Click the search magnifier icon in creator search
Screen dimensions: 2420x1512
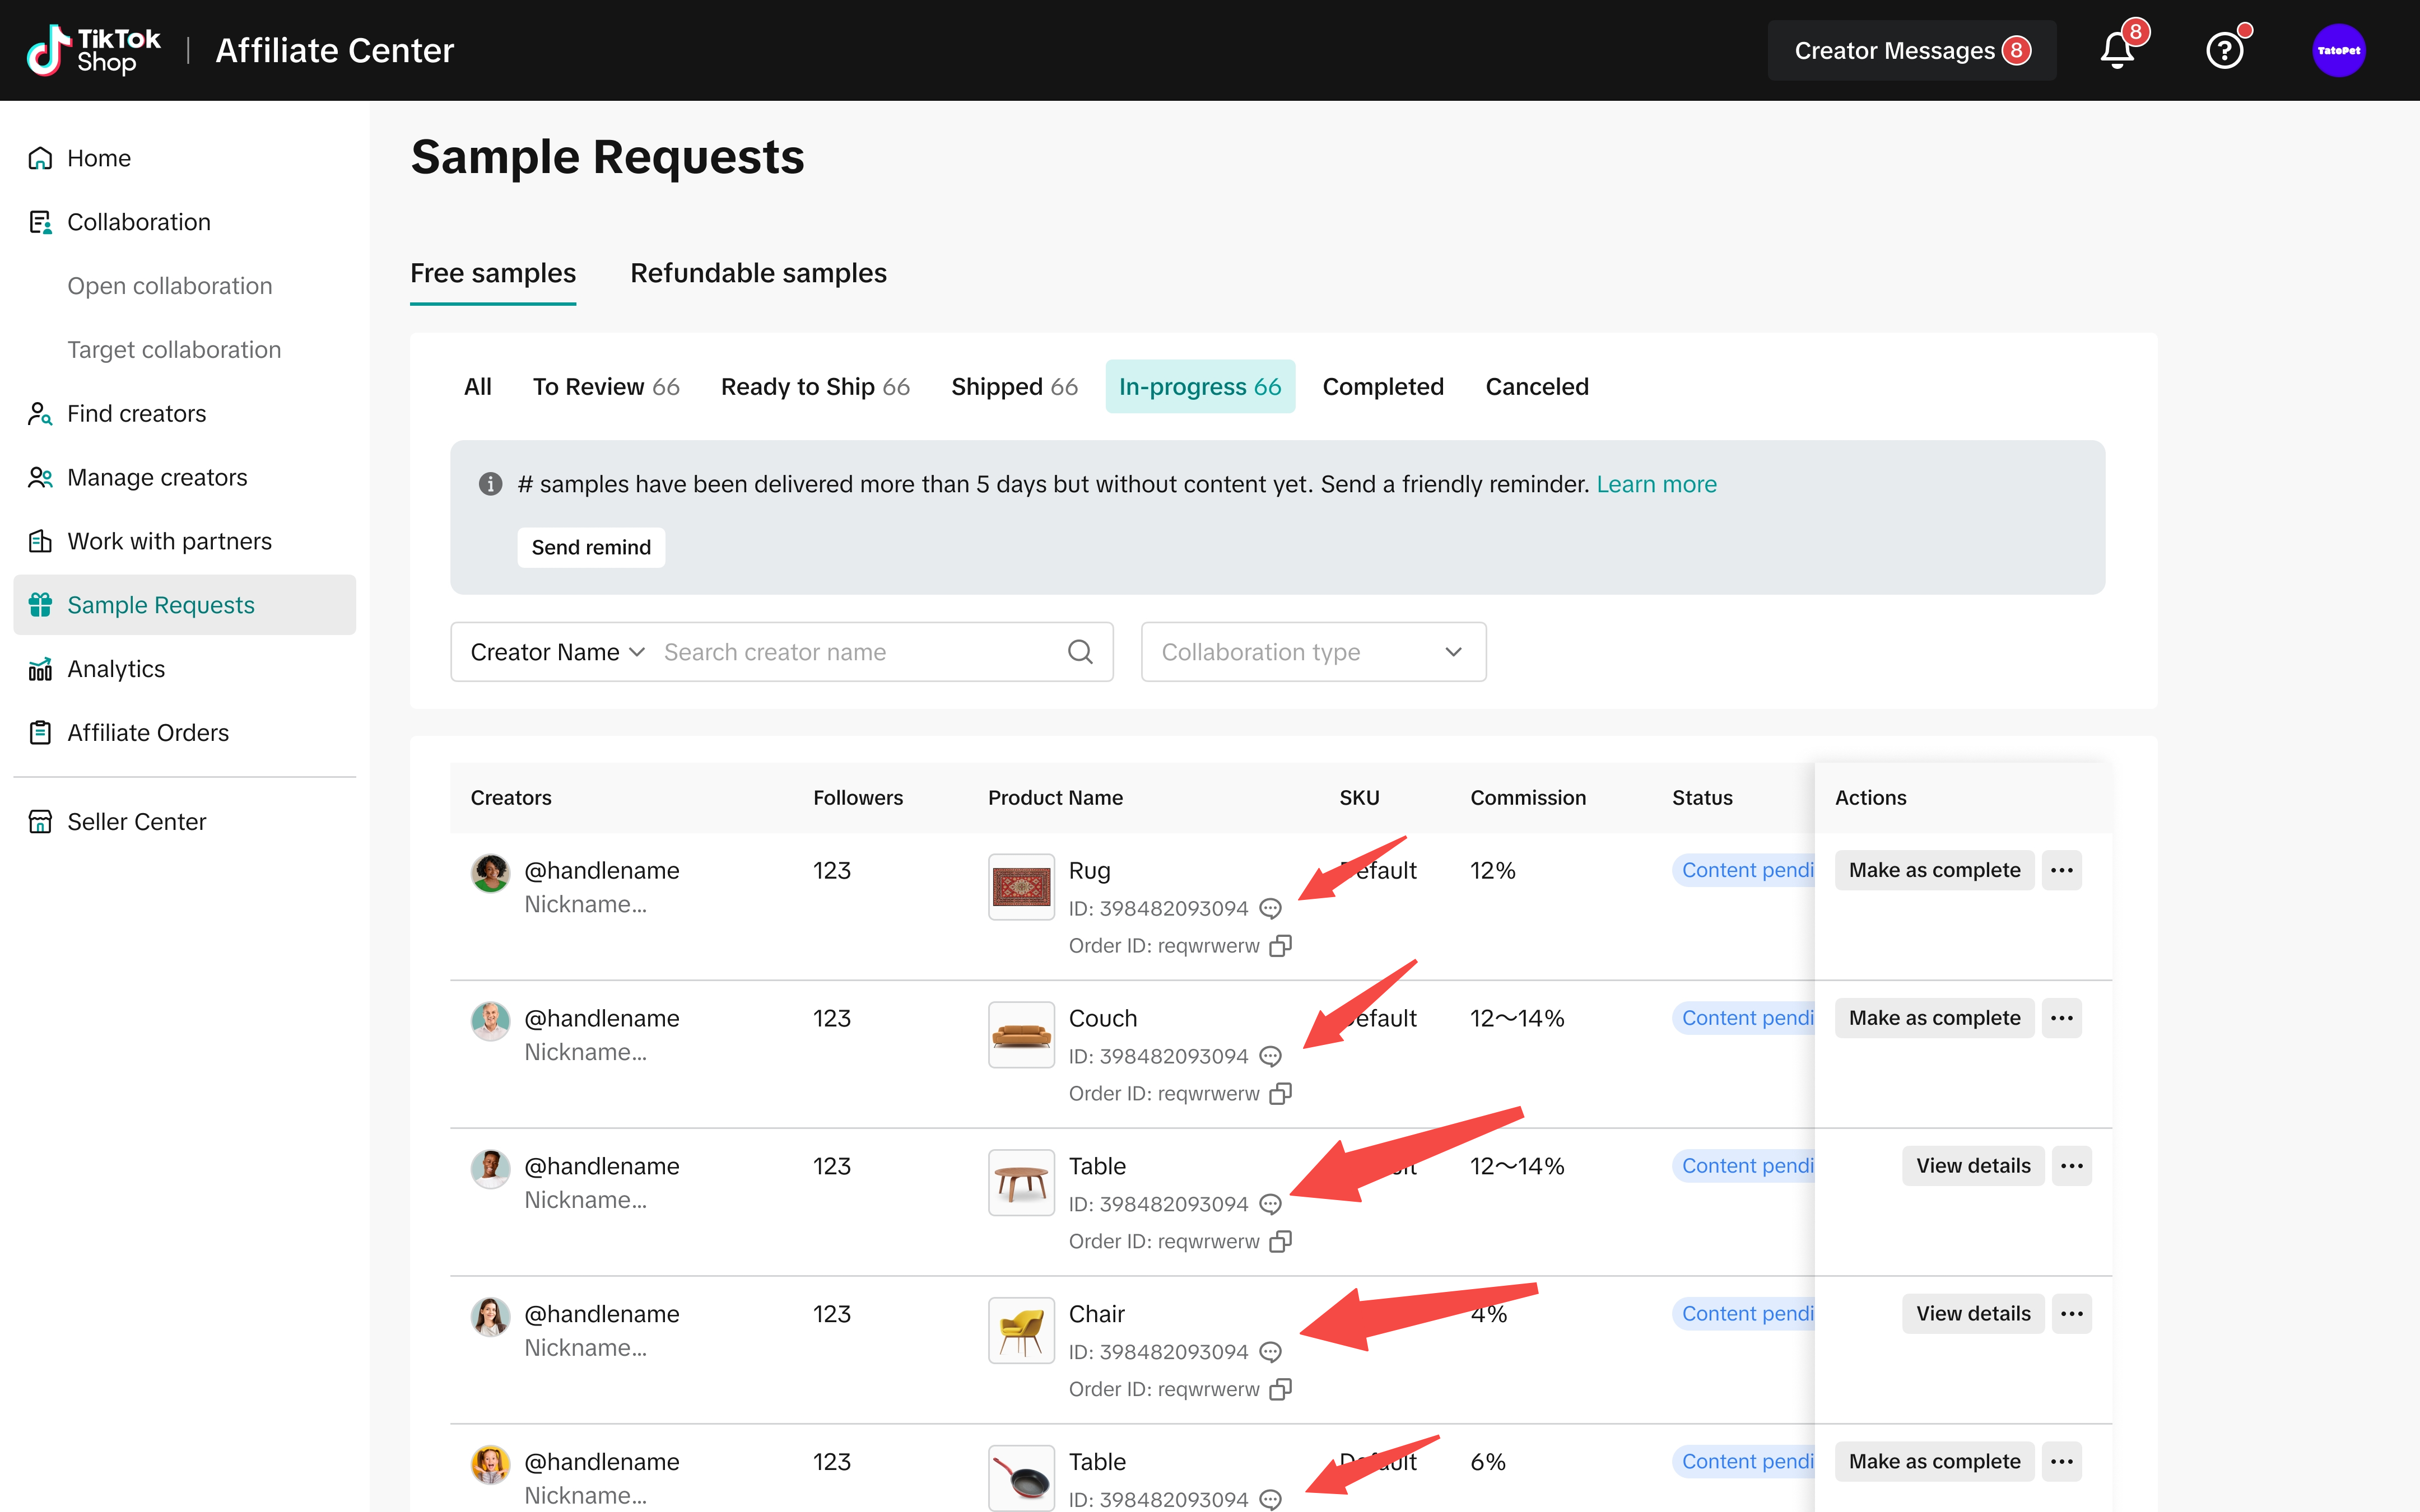[x=1080, y=652]
